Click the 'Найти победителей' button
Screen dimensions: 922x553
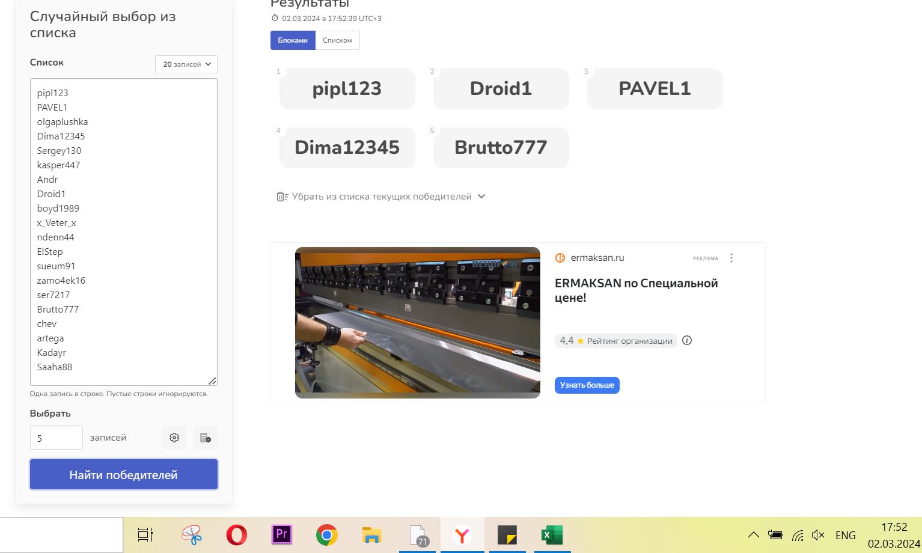point(124,475)
